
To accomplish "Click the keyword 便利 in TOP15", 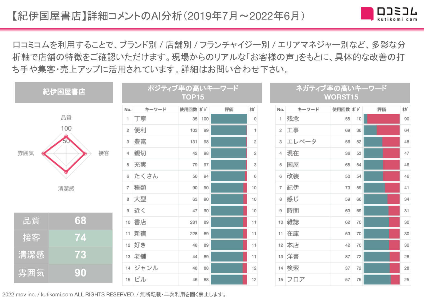I will (x=140, y=130).
